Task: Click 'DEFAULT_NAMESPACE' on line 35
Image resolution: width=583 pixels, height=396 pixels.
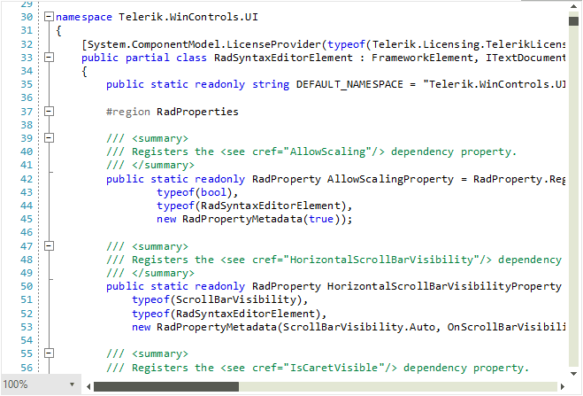Action: coord(349,84)
